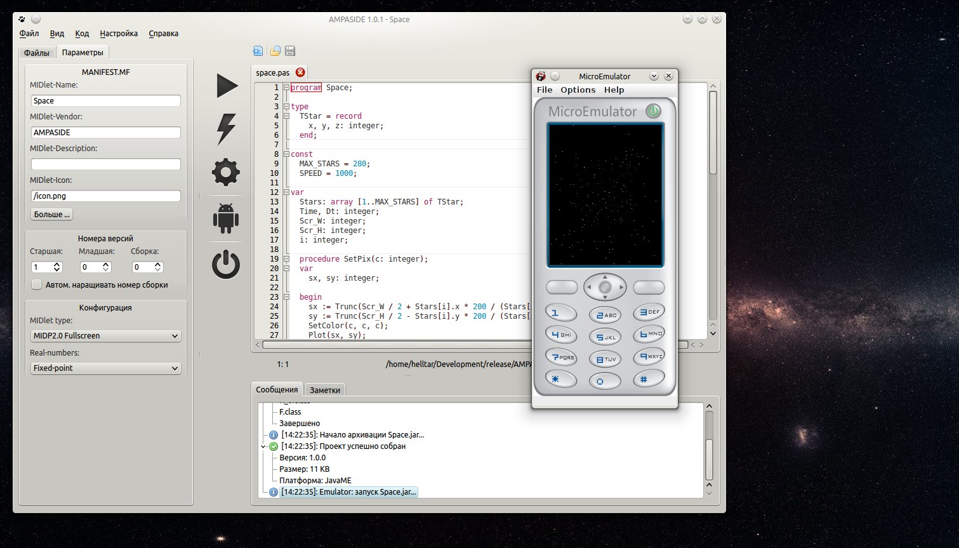
Task: Click the Run (play) project icon
Action: 227,86
